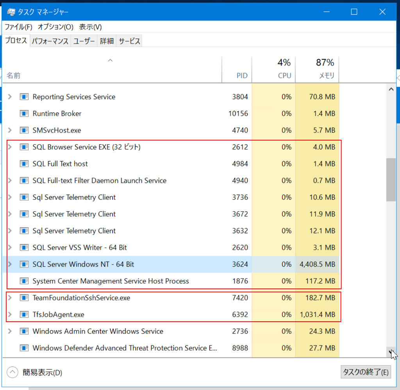This screenshot has width=400, height=390.
Task: Click the Task Manager title bar icon
Action: pyautogui.click(x=11, y=12)
